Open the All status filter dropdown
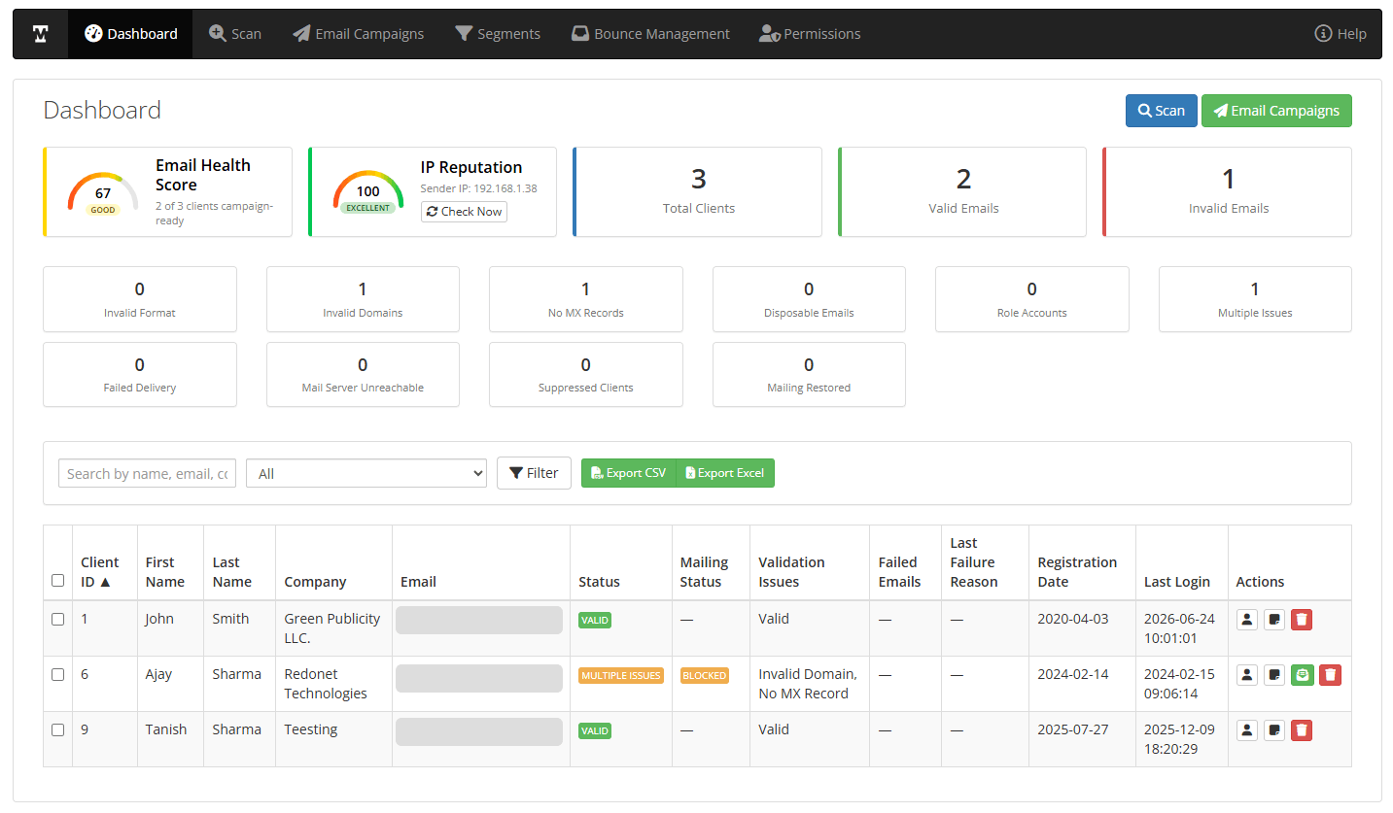This screenshot has width=1393, height=813. 366,473
